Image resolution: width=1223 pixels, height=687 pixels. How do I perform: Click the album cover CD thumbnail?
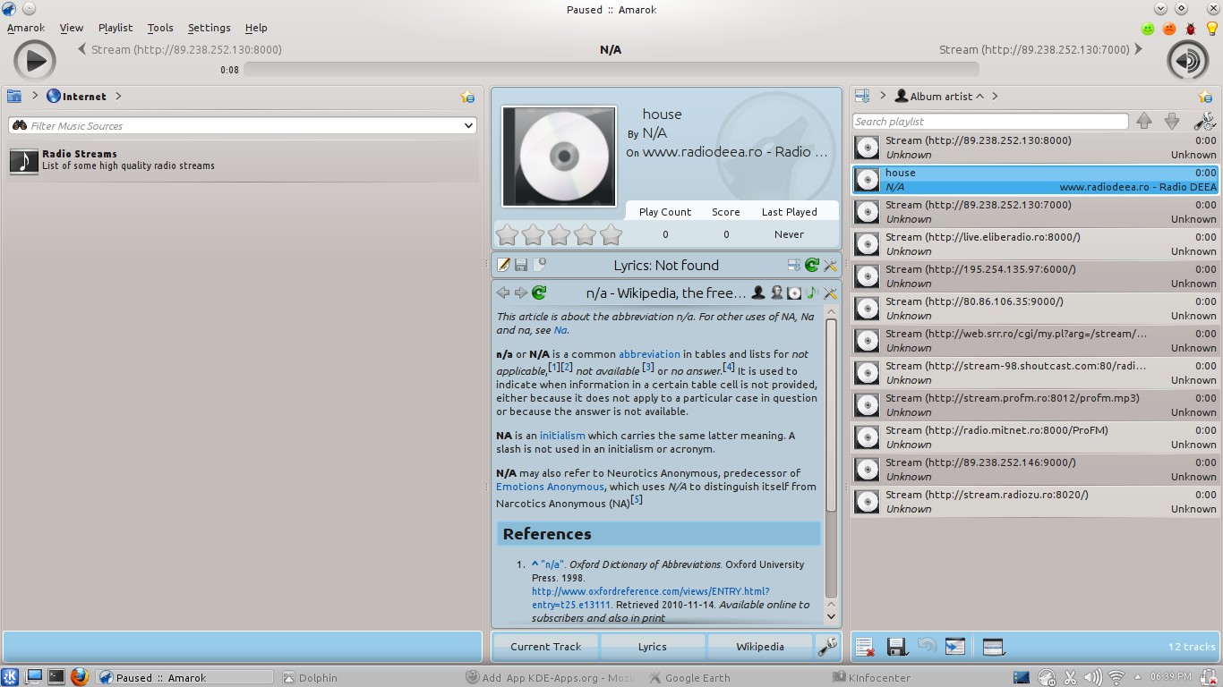click(560, 157)
